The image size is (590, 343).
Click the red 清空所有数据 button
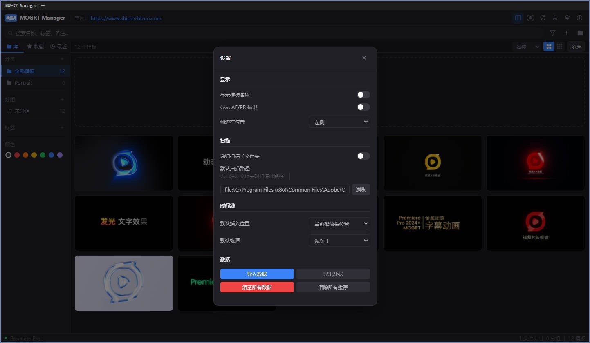point(257,287)
